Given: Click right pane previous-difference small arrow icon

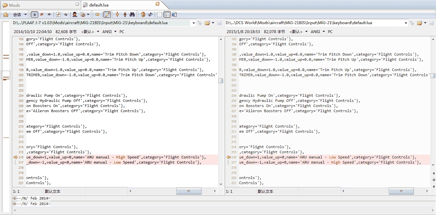Looking at the screenshot, I should [433, 174].
